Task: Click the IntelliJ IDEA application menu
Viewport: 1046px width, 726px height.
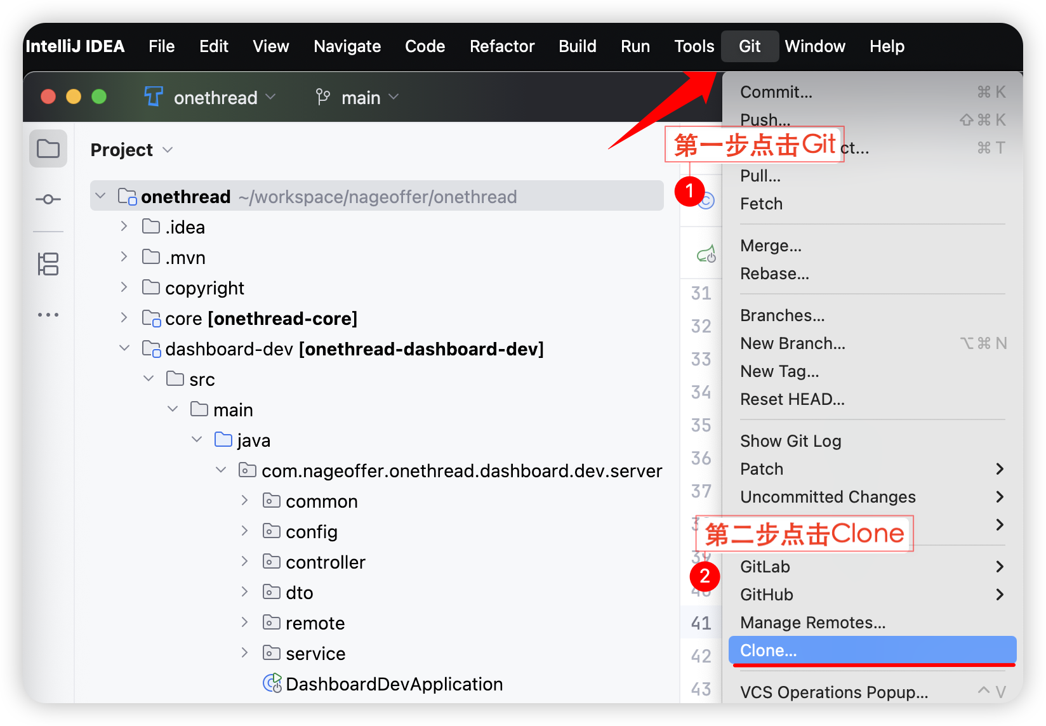Action: click(75, 46)
